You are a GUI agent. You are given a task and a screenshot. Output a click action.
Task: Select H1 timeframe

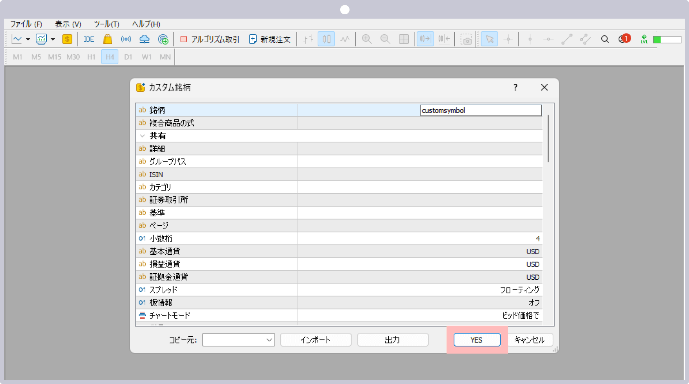pos(92,57)
